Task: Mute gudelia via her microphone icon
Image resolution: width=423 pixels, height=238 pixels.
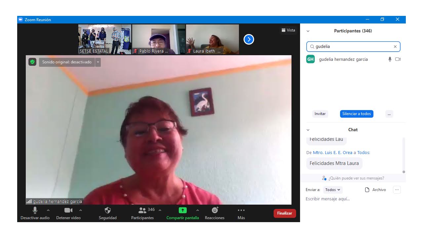Action: (390, 59)
